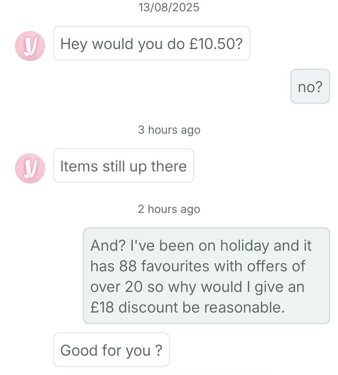Viewport: 338px width, 375px height.
Task: Select the 'Good for you ?' message
Action: pos(111,350)
